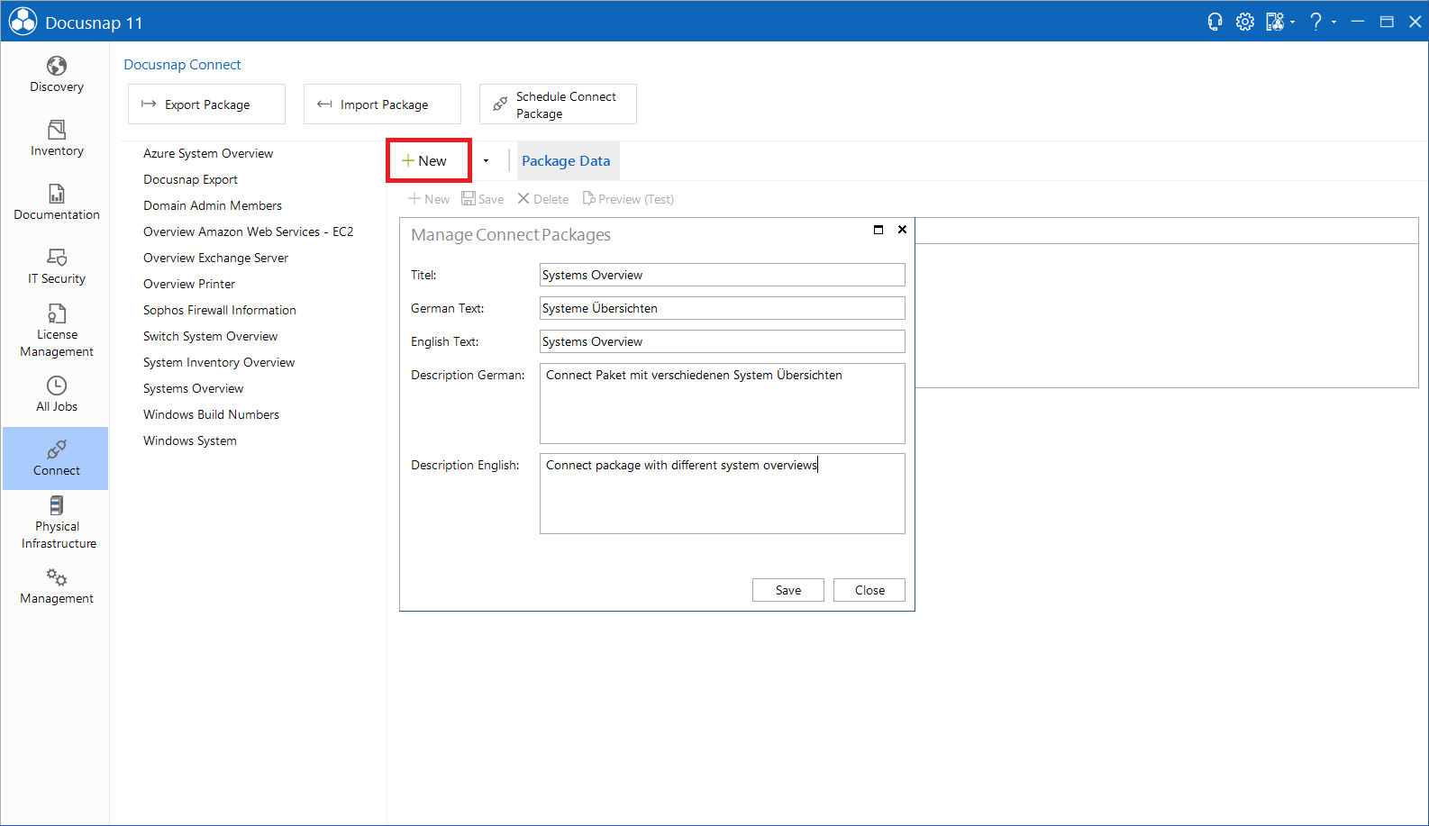Open License Management section
1429x826 pixels.
click(x=56, y=331)
